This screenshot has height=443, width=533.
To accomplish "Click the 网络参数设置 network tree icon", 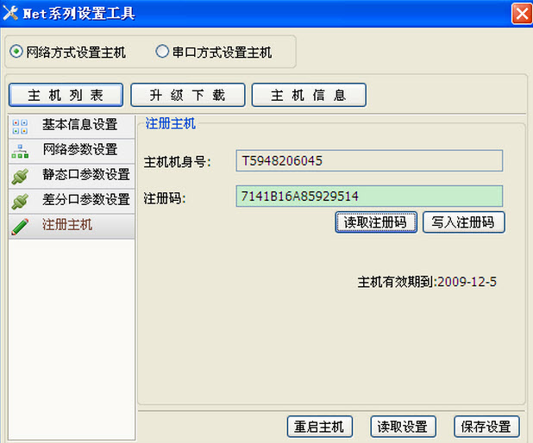I will (x=20, y=151).
